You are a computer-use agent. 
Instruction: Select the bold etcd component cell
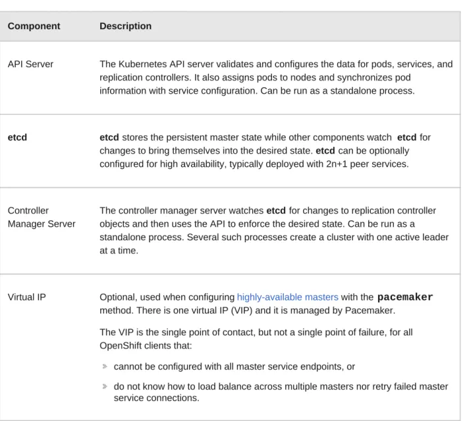[x=17, y=137]
